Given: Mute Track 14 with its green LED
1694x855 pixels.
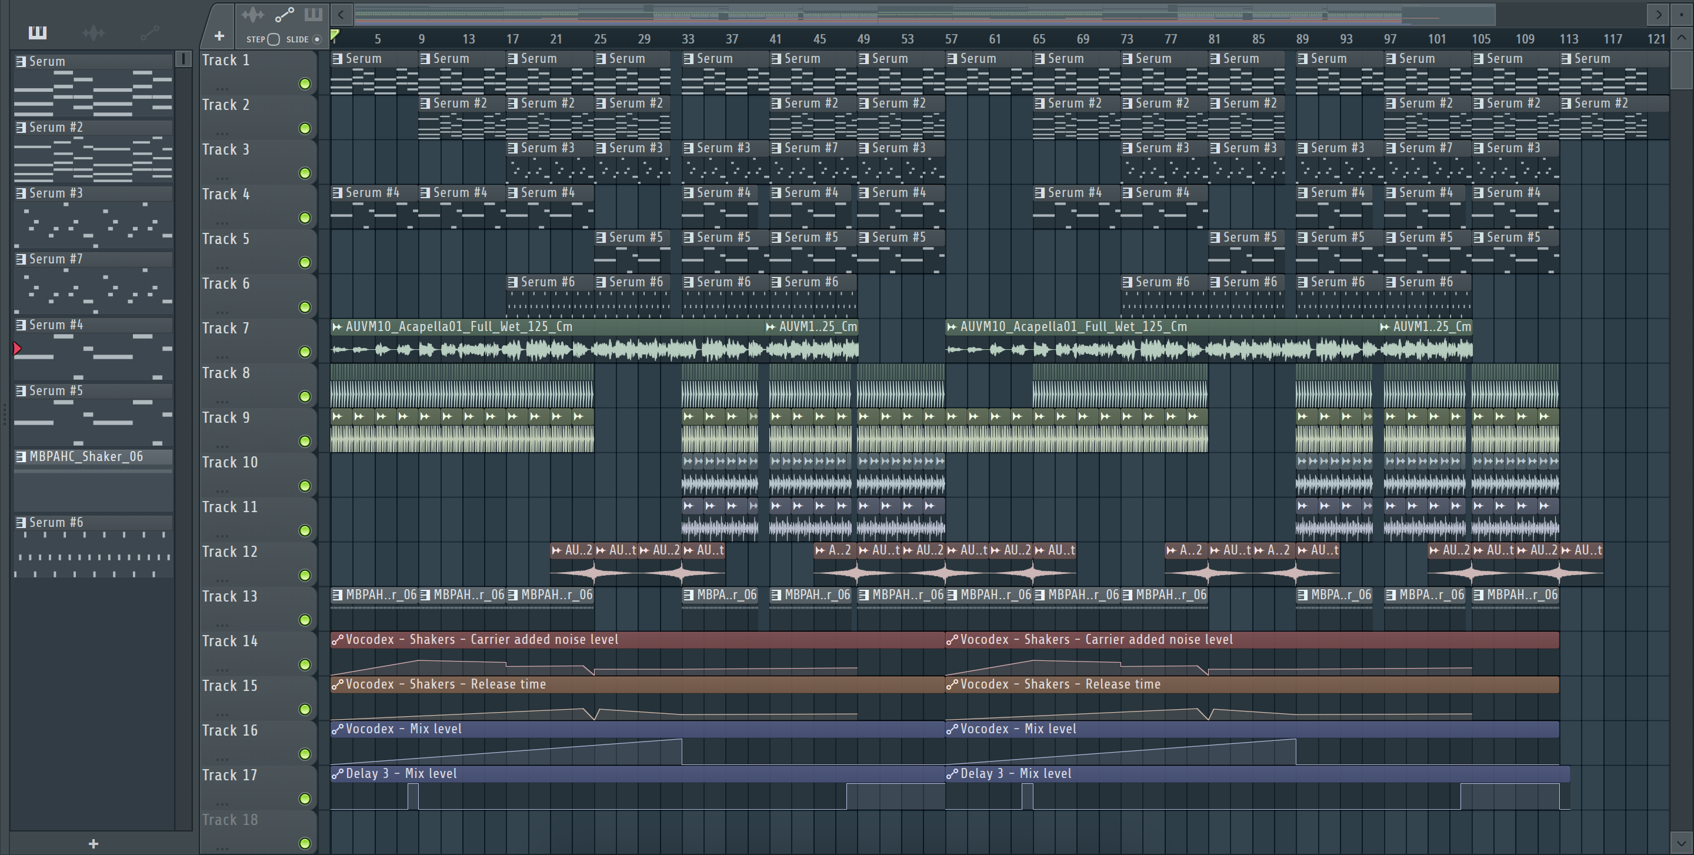Looking at the screenshot, I should pyautogui.click(x=305, y=664).
